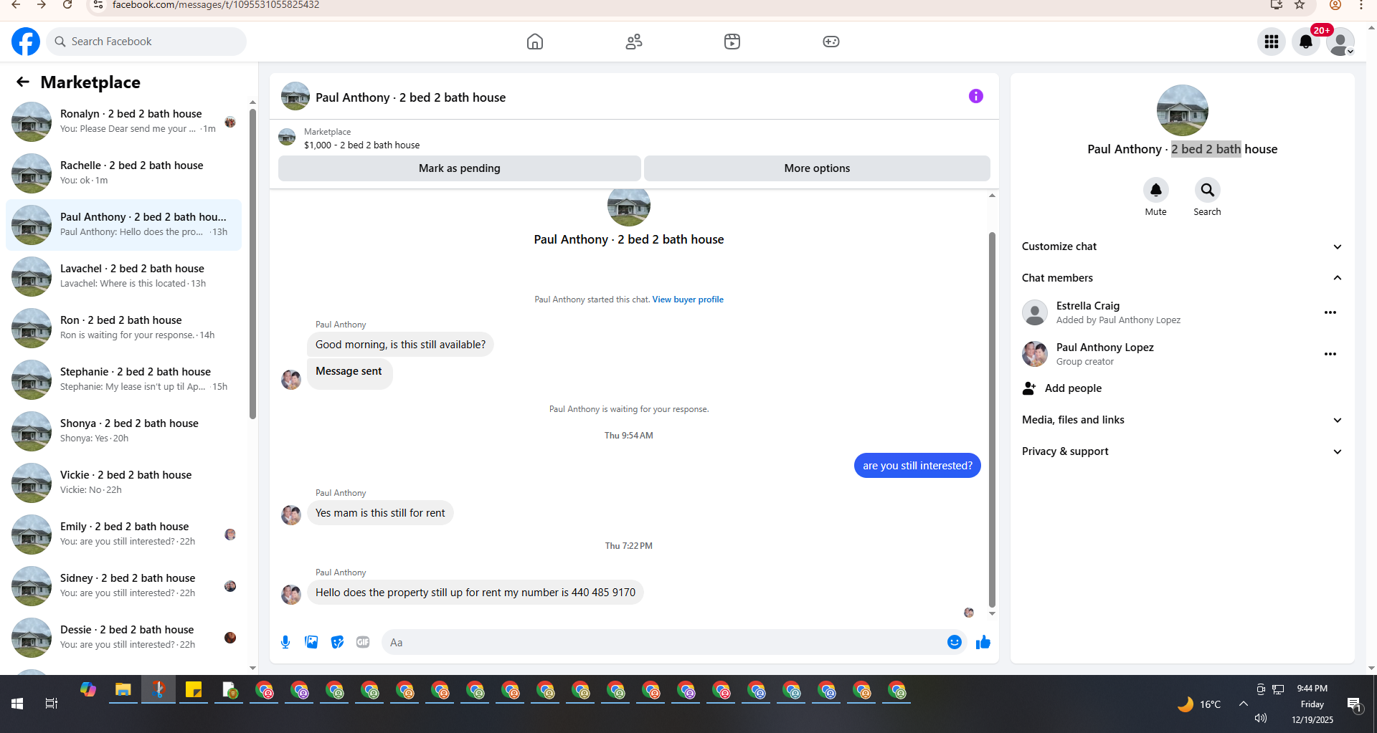Screen dimensions: 1377x733
Task: Open options for Estrella Craig member
Action: (1330, 312)
